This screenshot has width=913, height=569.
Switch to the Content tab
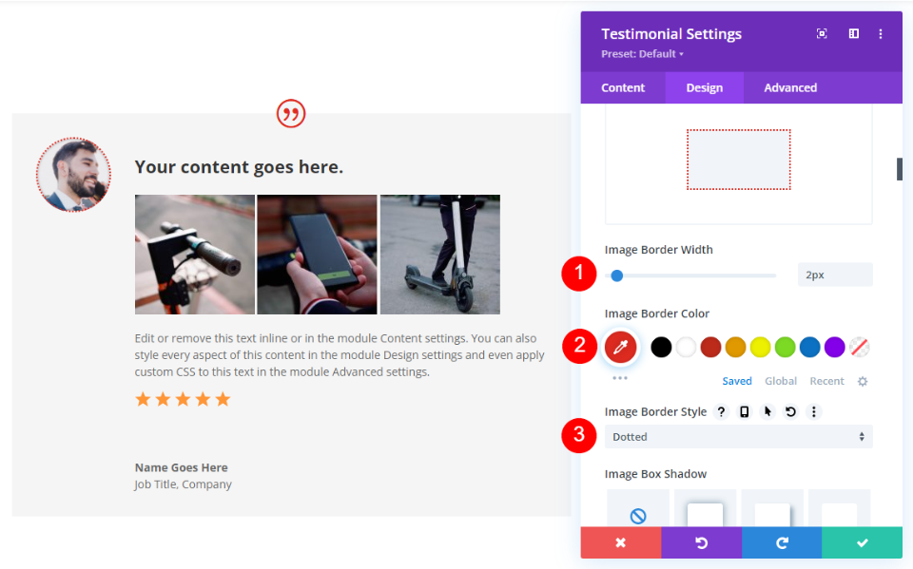tap(623, 87)
